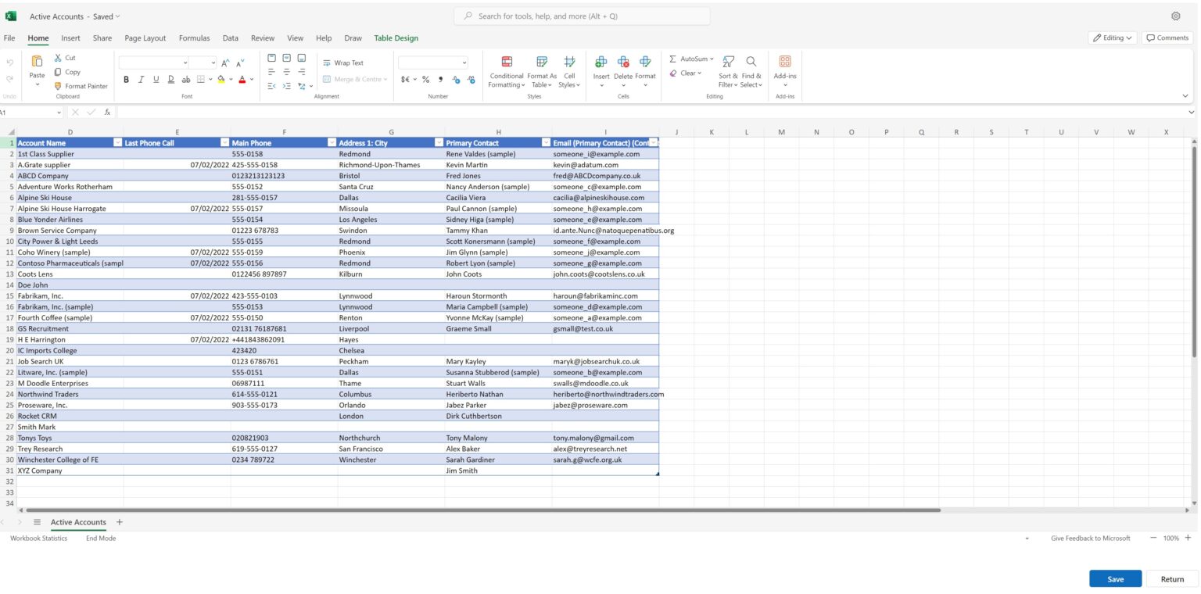Click Give Feedback to Microsoft
Image resolution: width=1201 pixels, height=594 pixels.
pyautogui.click(x=1092, y=538)
